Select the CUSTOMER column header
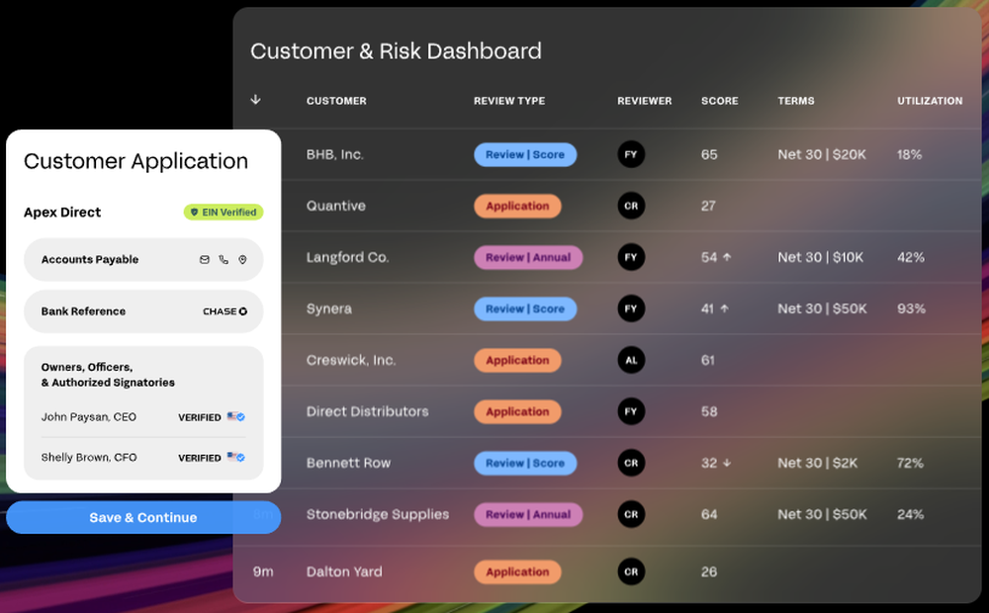Viewport: 989px width, 613px height. (x=336, y=101)
